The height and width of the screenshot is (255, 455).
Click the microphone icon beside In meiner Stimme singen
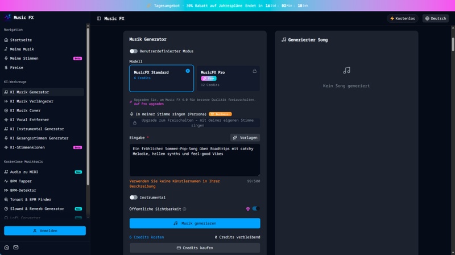[131, 114]
